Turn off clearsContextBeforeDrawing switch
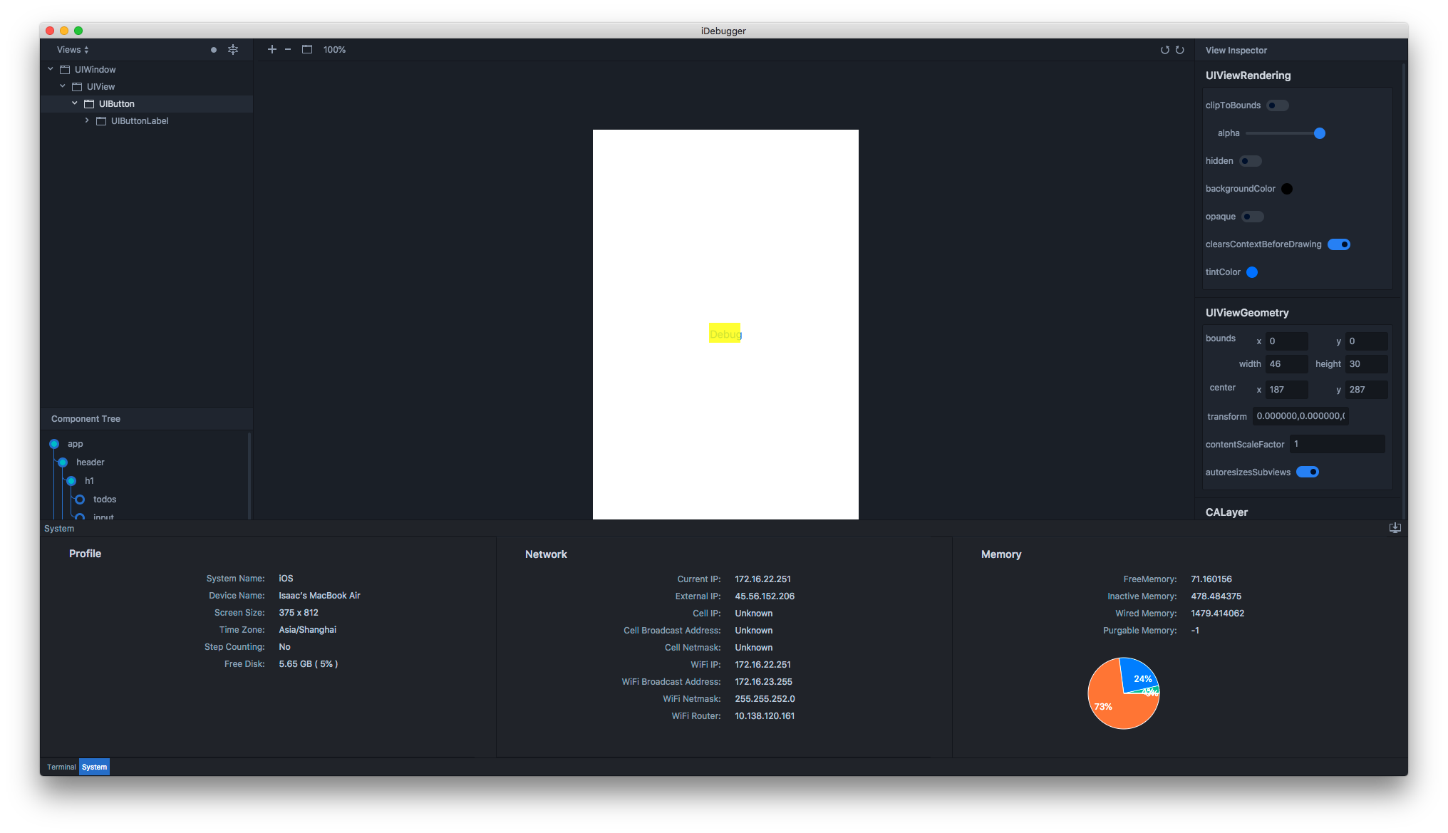Image resolution: width=1448 pixels, height=833 pixels. 1338,244
